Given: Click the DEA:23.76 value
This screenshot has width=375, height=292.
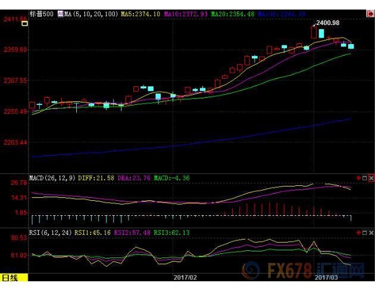Looking at the screenshot, I should click(x=134, y=178).
